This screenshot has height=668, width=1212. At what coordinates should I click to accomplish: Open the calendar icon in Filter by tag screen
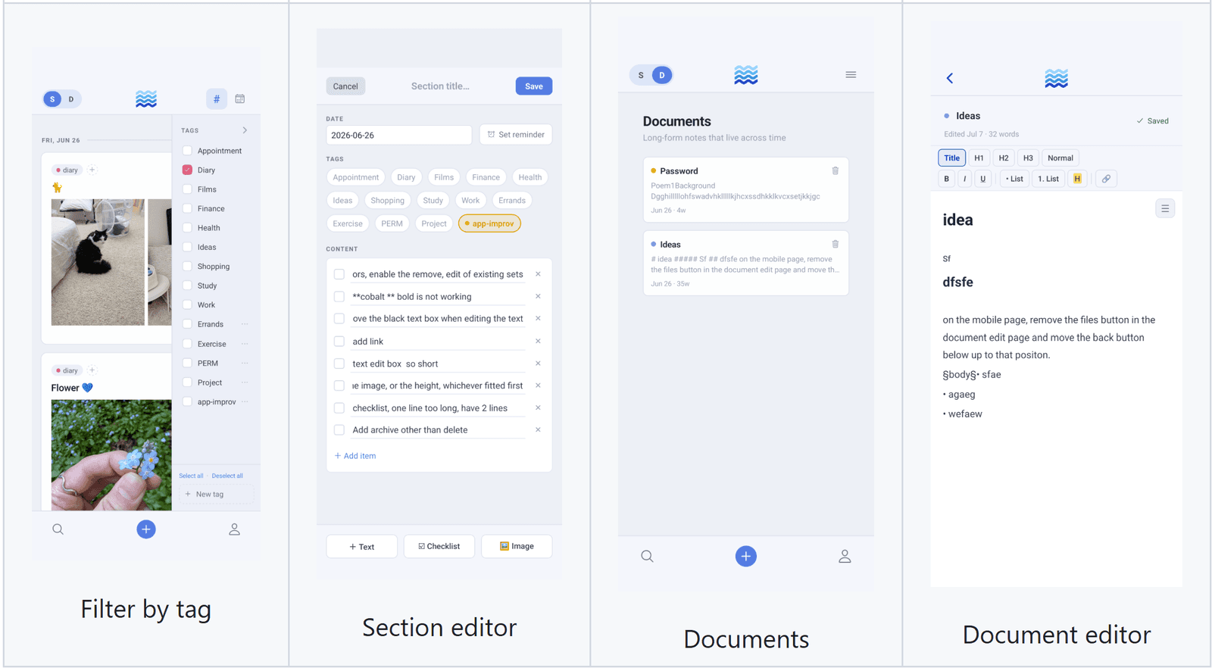240,98
